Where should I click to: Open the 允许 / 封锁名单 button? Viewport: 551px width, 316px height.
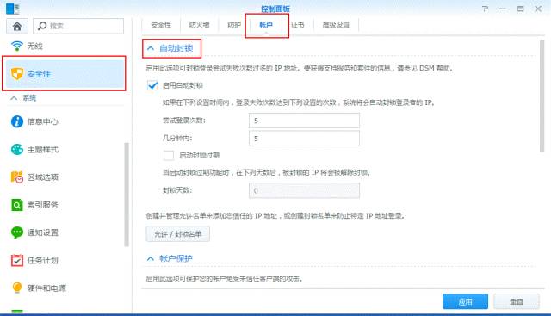178,234
